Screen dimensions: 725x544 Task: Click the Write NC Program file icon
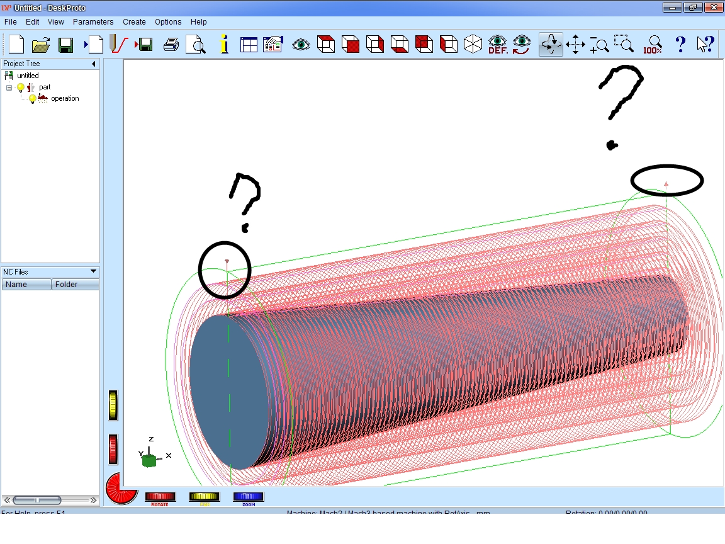(x=143, y=45)
